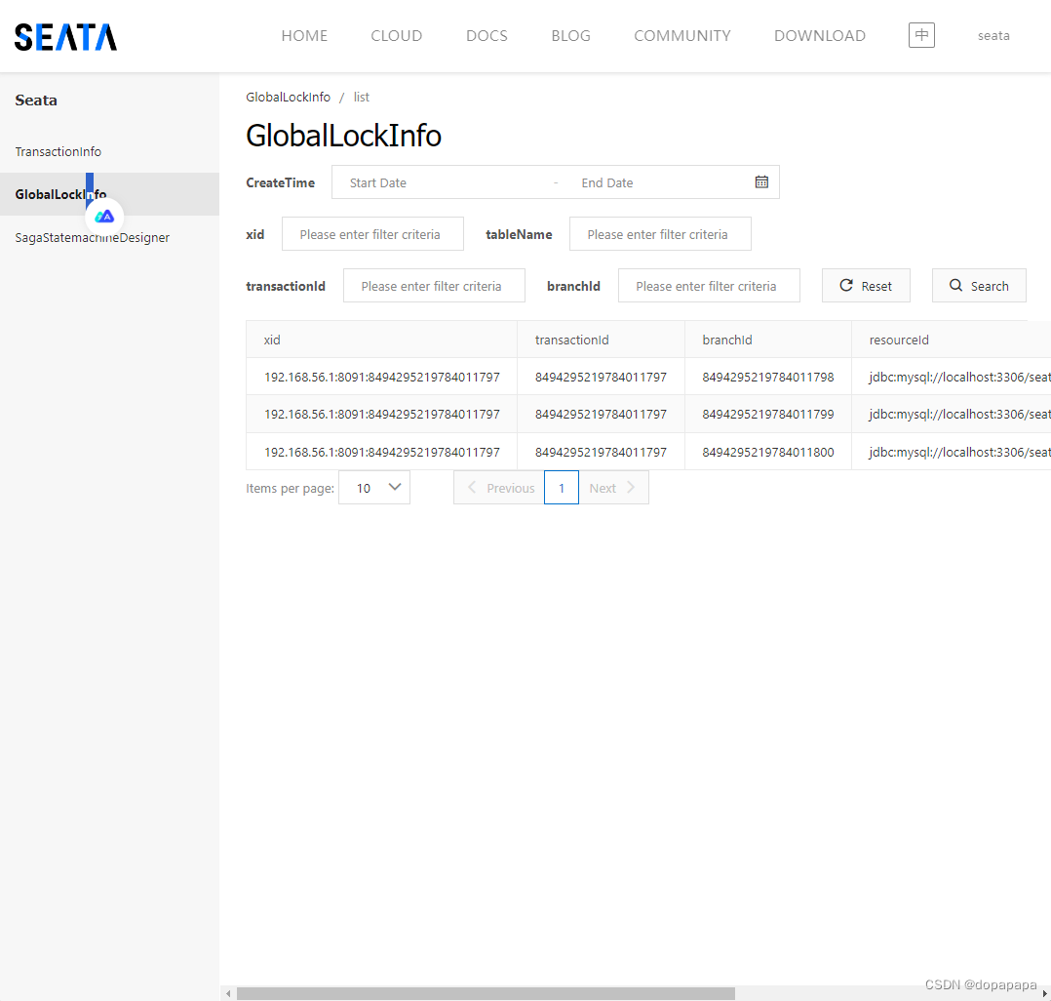Click the refresh icon inside Reset button
The image size is (1051, 1001).
coord(846,285)
